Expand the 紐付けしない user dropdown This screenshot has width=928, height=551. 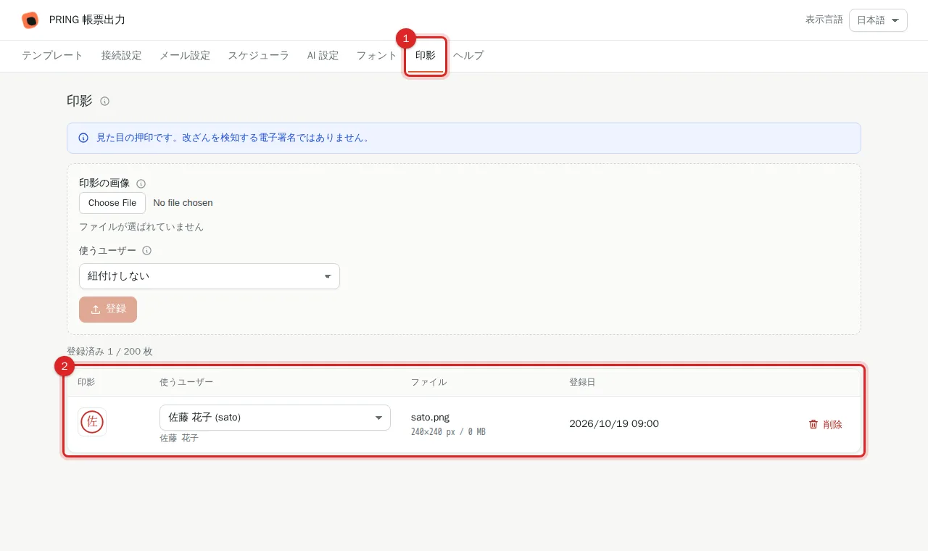pos(209,276)
